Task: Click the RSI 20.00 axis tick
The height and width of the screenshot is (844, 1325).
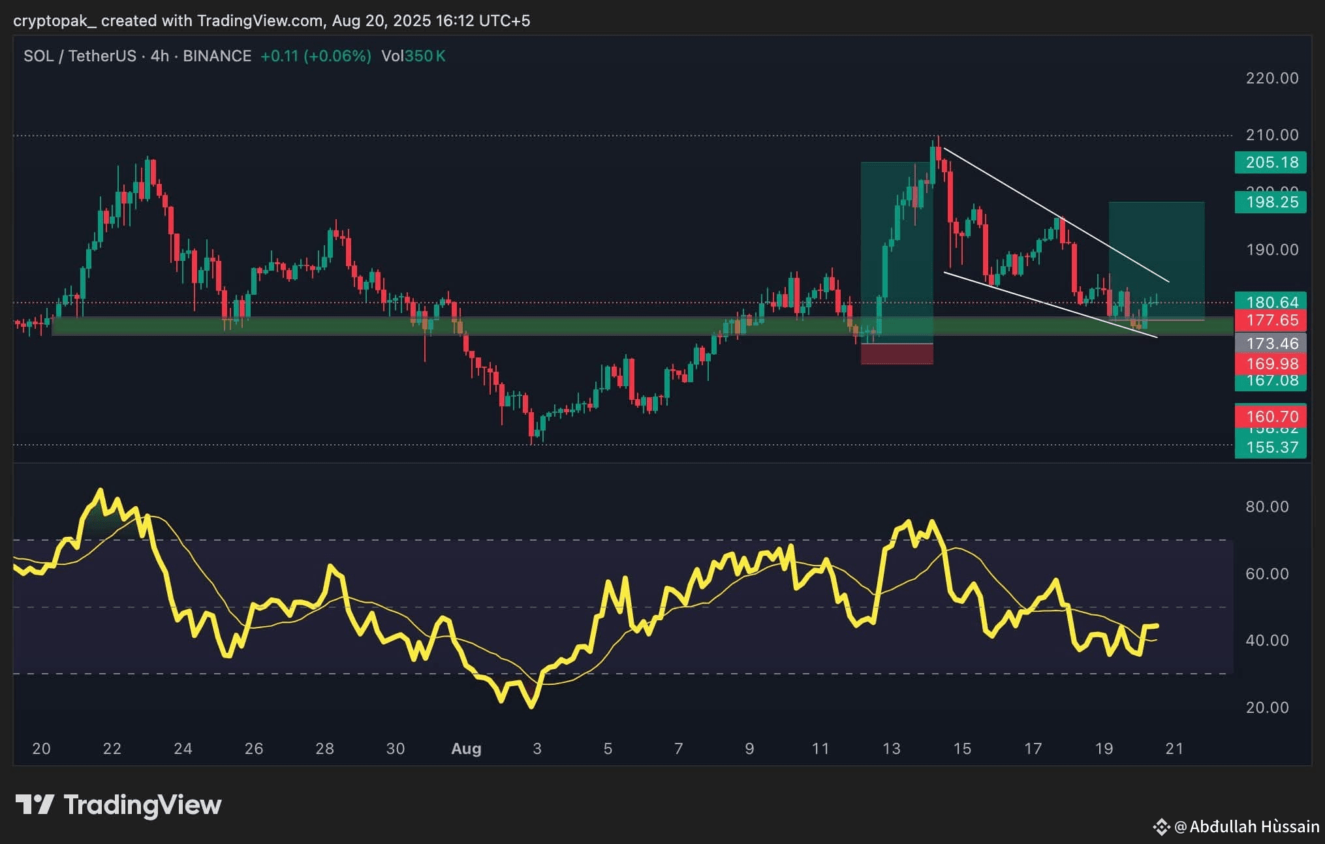Action: click(1267, 708)
